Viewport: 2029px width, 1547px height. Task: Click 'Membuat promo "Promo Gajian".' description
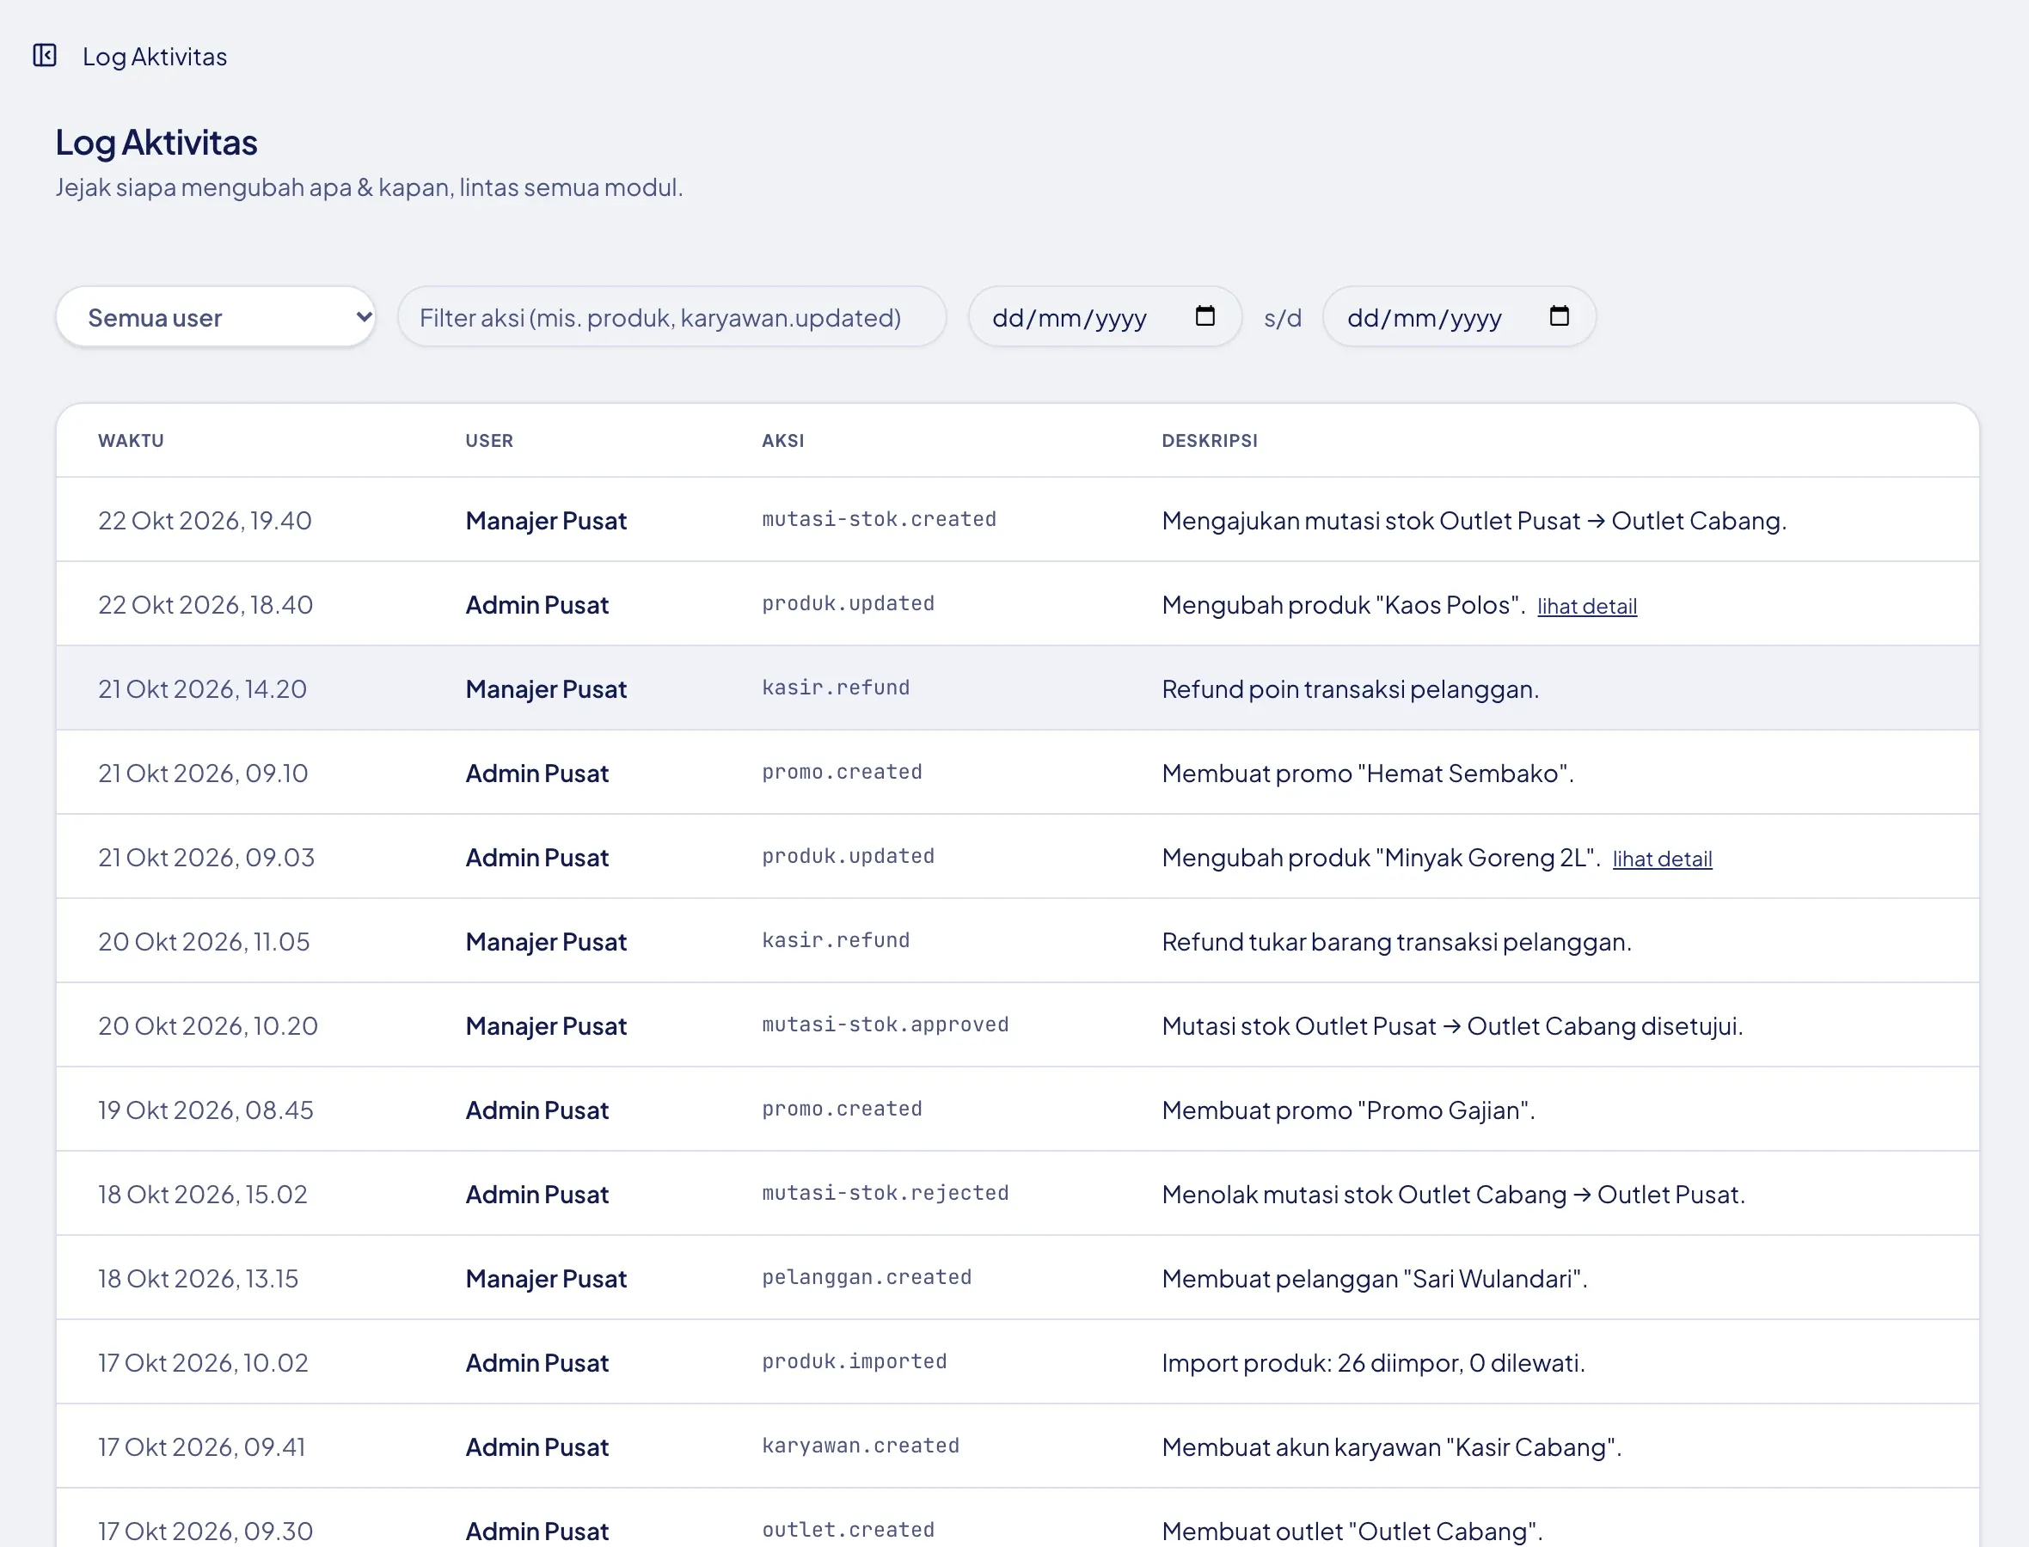coord(1348,1110)
